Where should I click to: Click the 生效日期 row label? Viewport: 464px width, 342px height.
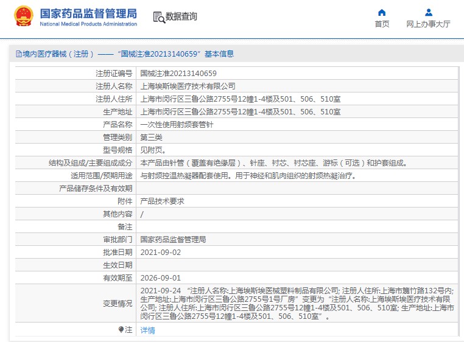118,265
